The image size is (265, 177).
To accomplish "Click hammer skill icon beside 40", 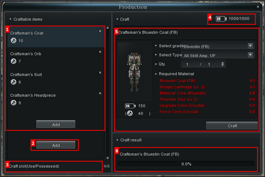I will click(x=130, y=113).
